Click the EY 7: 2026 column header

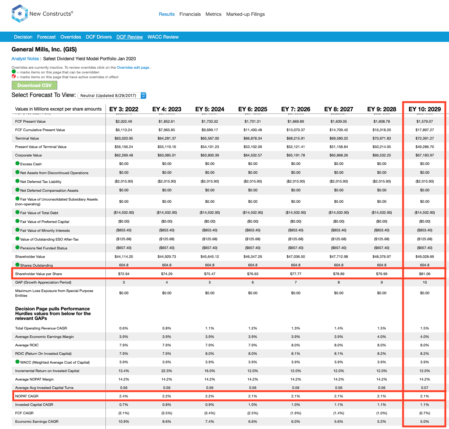(x=296, y=109)
